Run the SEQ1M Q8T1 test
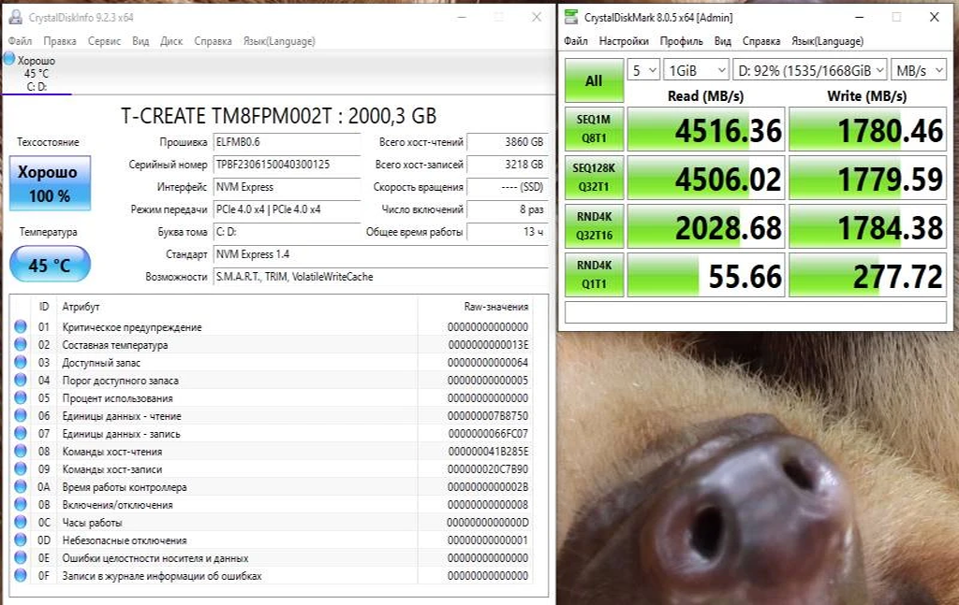This screenshot has width=959, height=605. (x=594, y=129)
